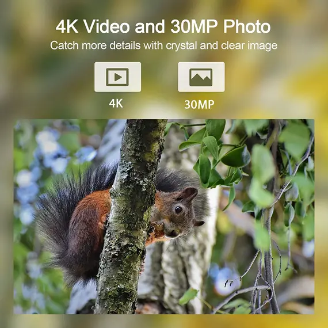The image size is (328, 328).
Task: Click "4K" at the headline start
Action: click(67, 26)
